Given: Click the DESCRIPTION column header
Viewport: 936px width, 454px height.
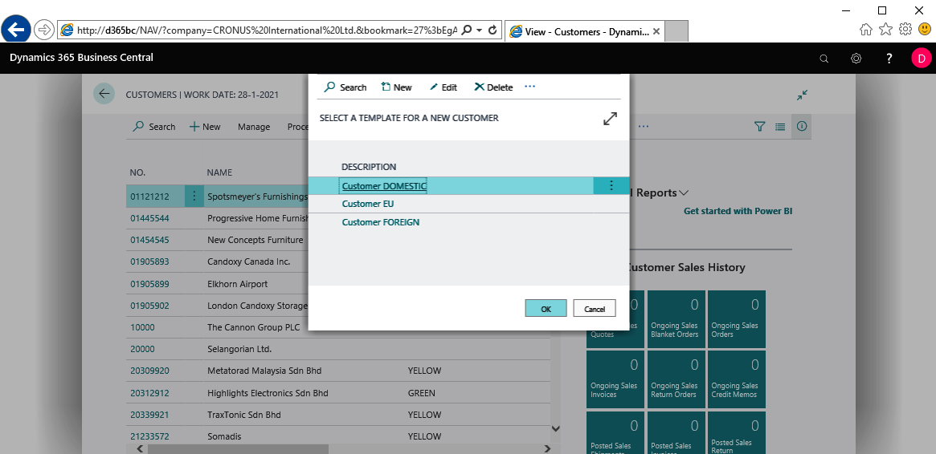Looking at the screenshot, I should click(x=368, y=167).
